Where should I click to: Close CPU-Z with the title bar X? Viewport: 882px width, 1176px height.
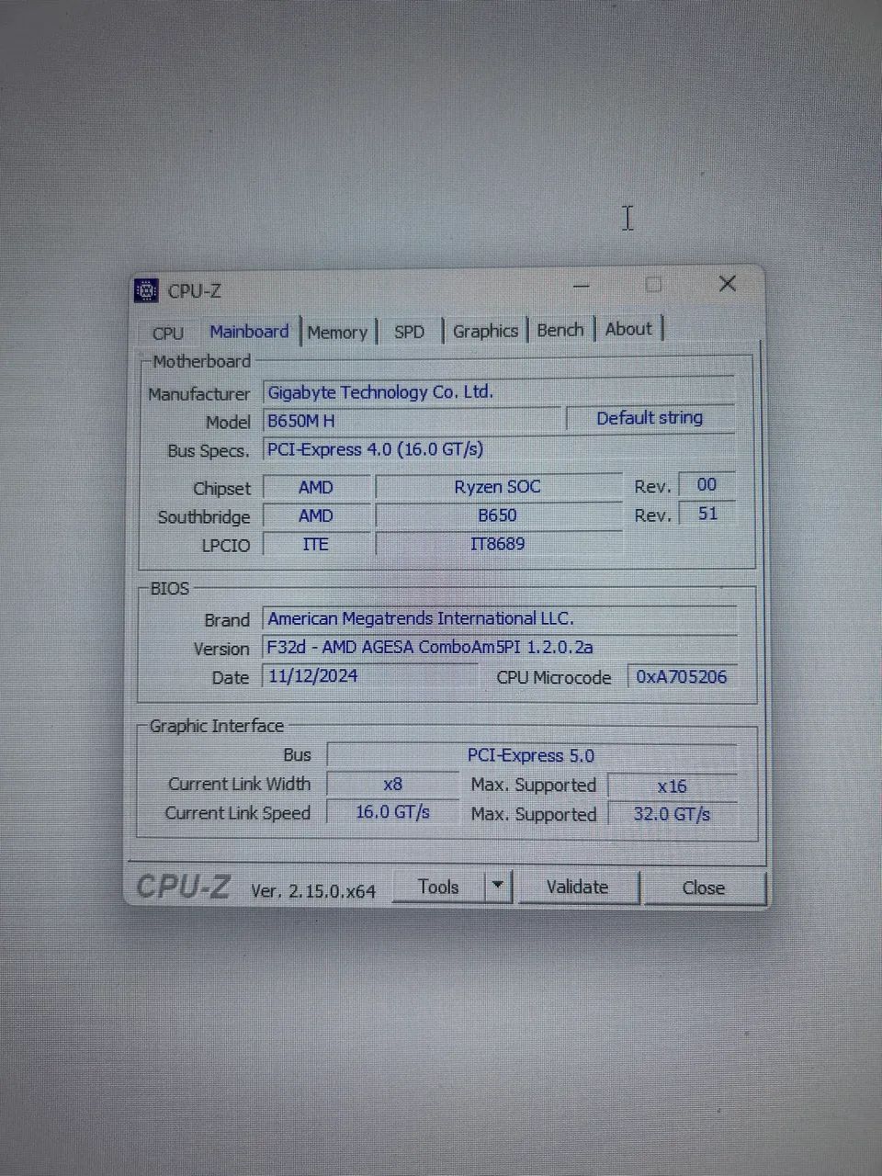[727, 284]
